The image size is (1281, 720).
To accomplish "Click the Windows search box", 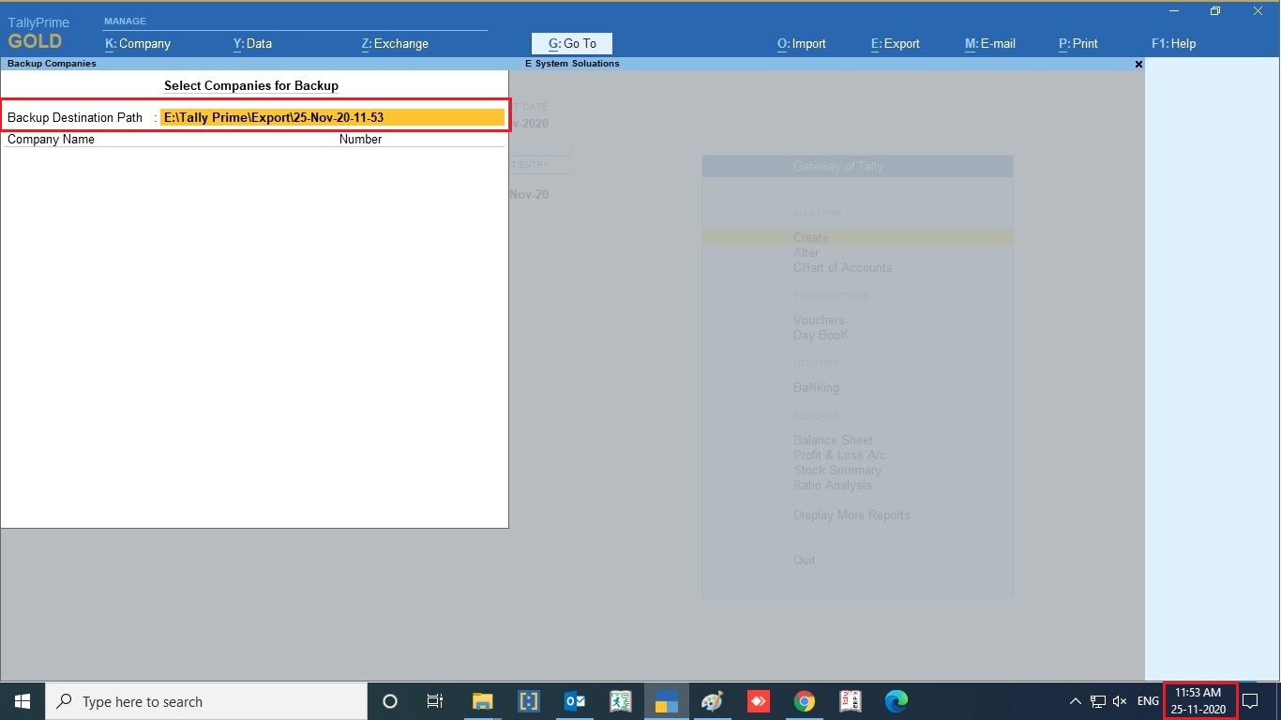I will point(206,701).
